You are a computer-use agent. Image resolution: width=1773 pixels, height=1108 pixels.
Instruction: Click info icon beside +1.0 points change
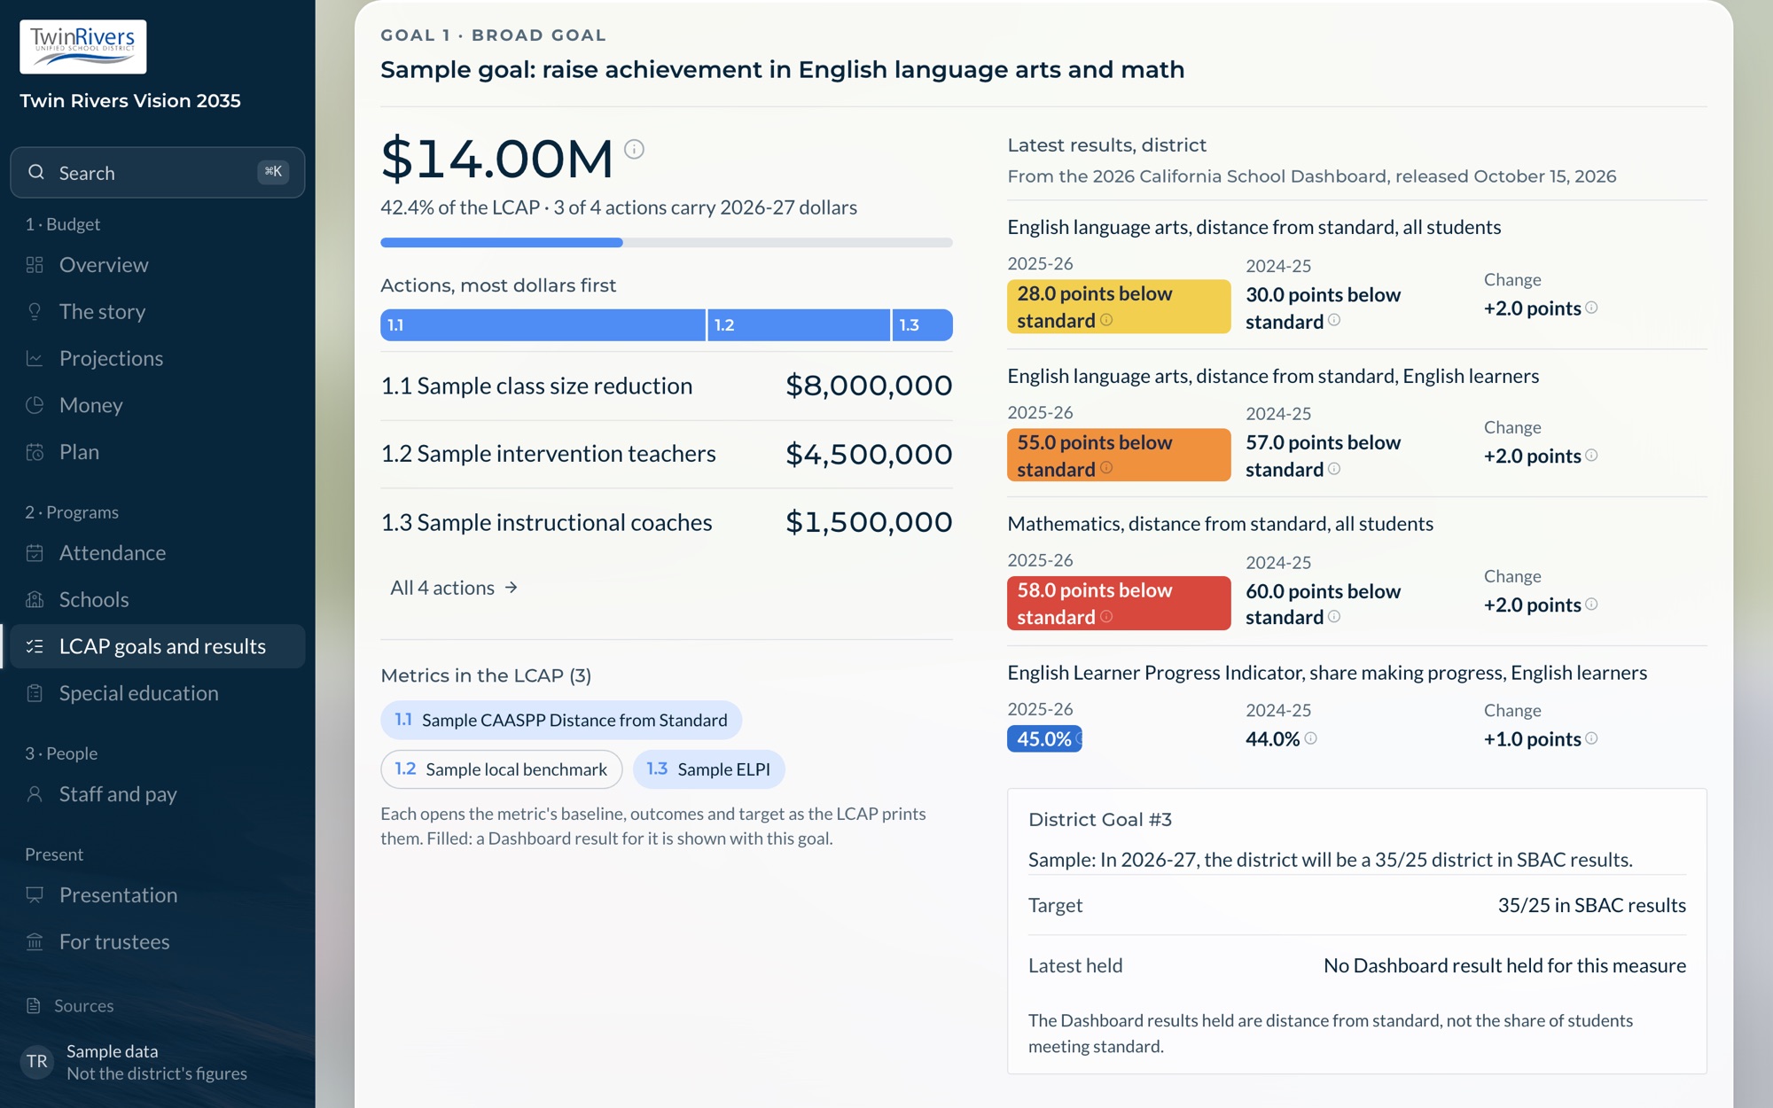tap(1591, 738)
